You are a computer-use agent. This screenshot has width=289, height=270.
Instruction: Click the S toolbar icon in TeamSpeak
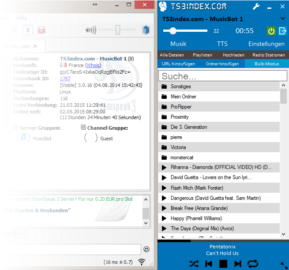coord(28,30)
